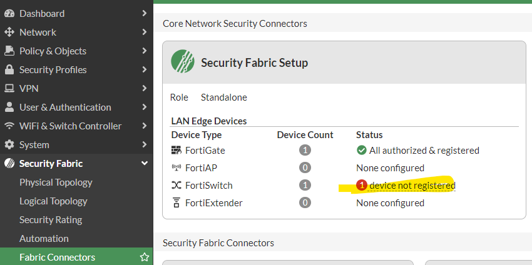This screenshot has height=265, width=532.
Task: Click the Network arrows icon
Action: (x=9, y=32)
